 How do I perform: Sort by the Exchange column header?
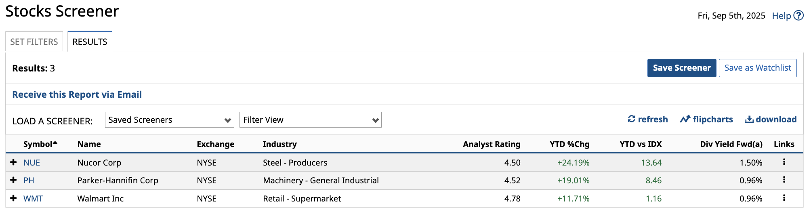(216, 144)
